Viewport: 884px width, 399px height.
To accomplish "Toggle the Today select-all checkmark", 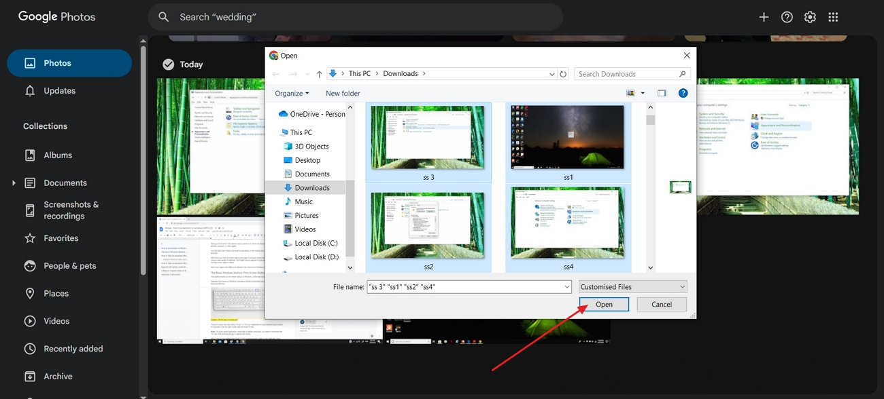I will pos(168,64).
